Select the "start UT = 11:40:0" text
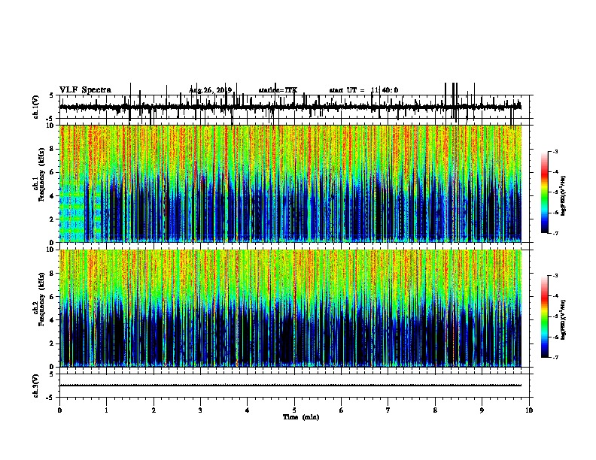This screenshot has height=460, width=596. [363, 90]
